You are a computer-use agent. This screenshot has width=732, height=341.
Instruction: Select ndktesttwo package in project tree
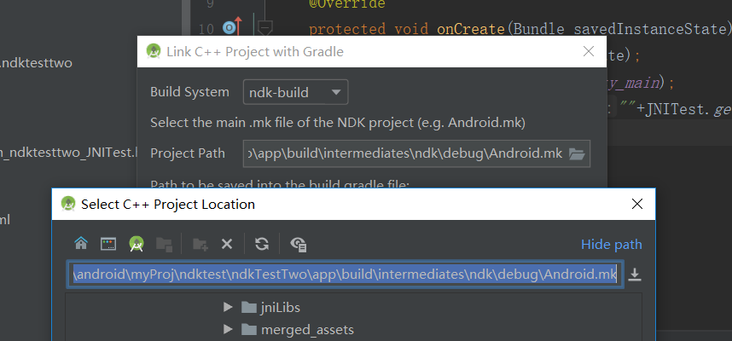pos(36,63)
